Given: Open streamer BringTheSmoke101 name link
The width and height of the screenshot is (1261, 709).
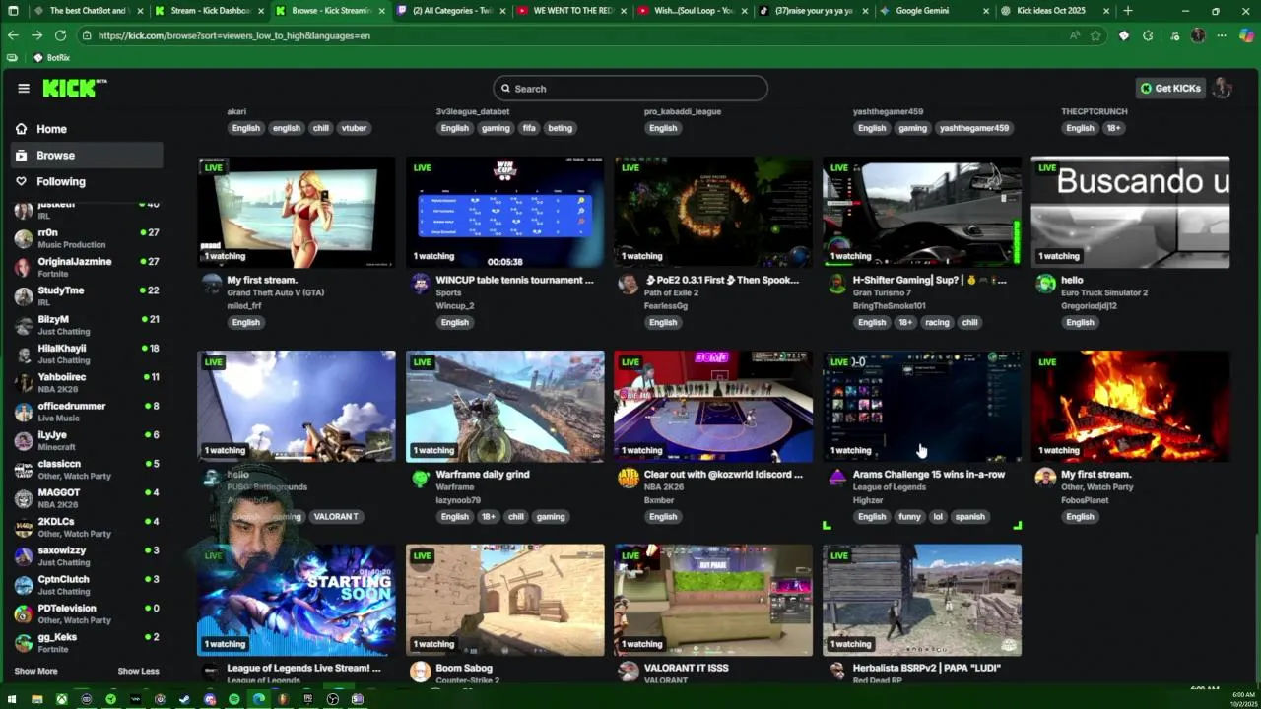Looking at the screenshot, I should click(x=889, y=305).
